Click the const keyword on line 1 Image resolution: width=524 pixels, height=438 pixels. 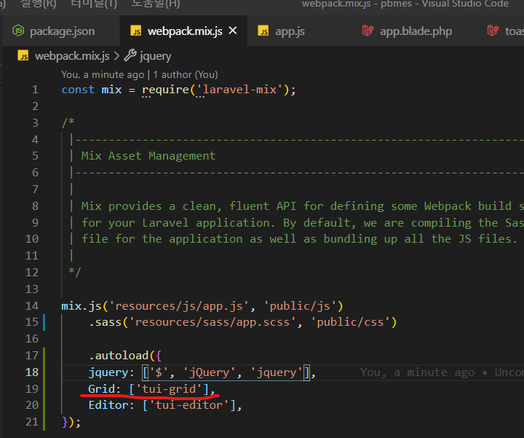[78, 90]
